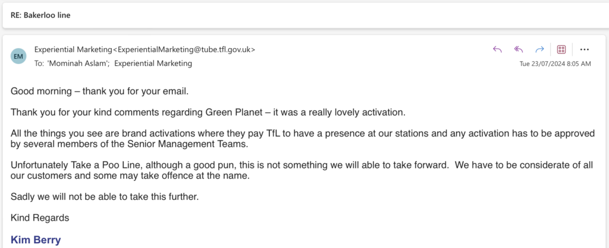609x248 pixels.
Task: Select the sender display name Experiential Marketing
Action: pos(73,50)
